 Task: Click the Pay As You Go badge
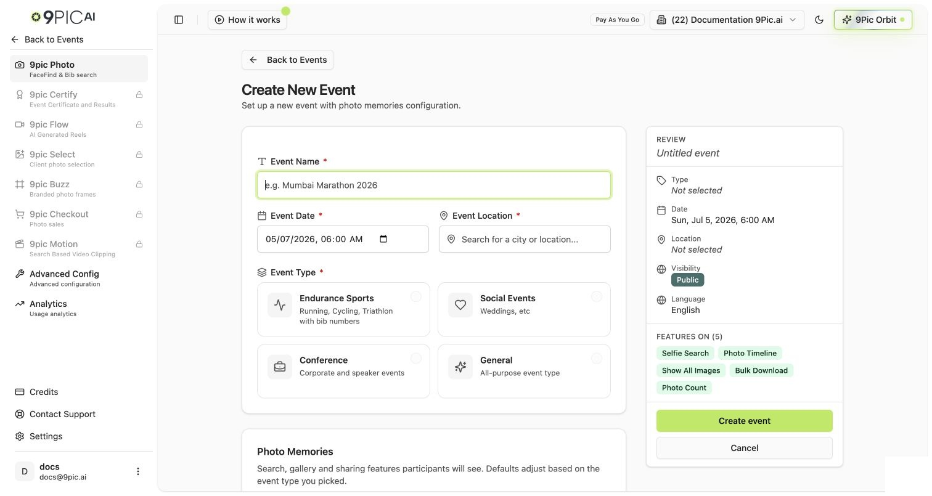click(617, 20)
